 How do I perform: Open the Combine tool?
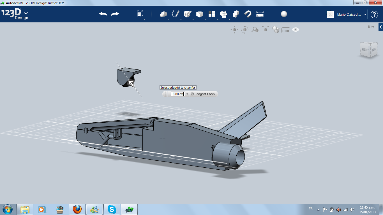[x=236, y=14]
